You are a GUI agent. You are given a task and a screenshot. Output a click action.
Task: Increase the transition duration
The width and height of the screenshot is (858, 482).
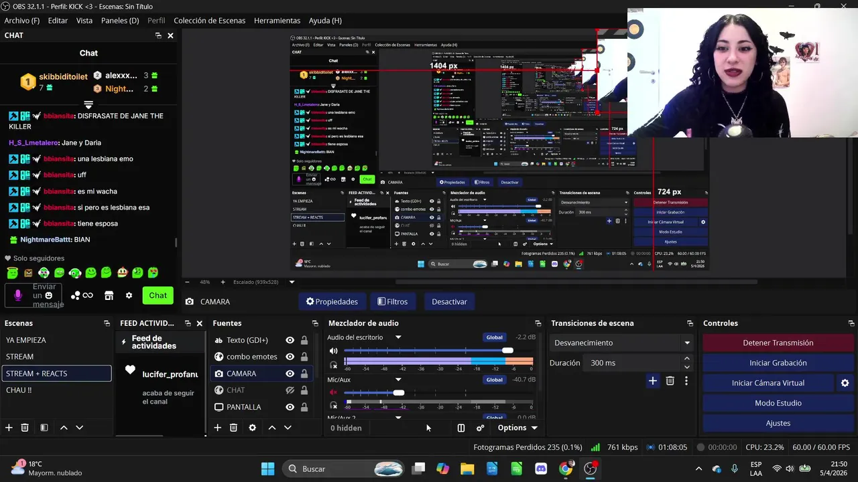coord(686,359)
